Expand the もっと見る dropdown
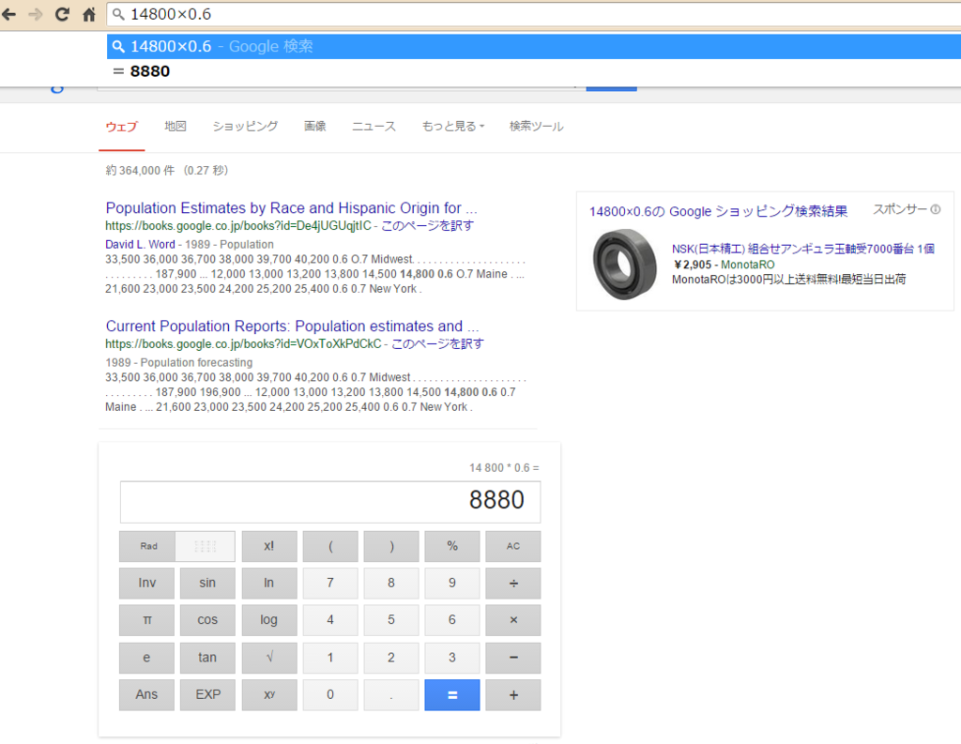Screen dimensions: 961x744 pos(453,127)
